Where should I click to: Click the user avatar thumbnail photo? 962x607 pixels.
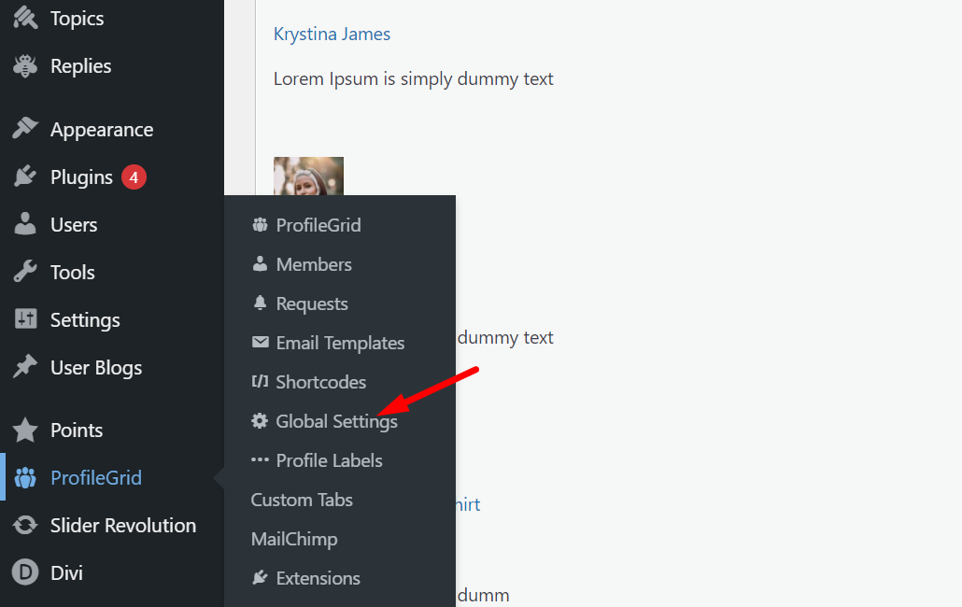(308, 176)
